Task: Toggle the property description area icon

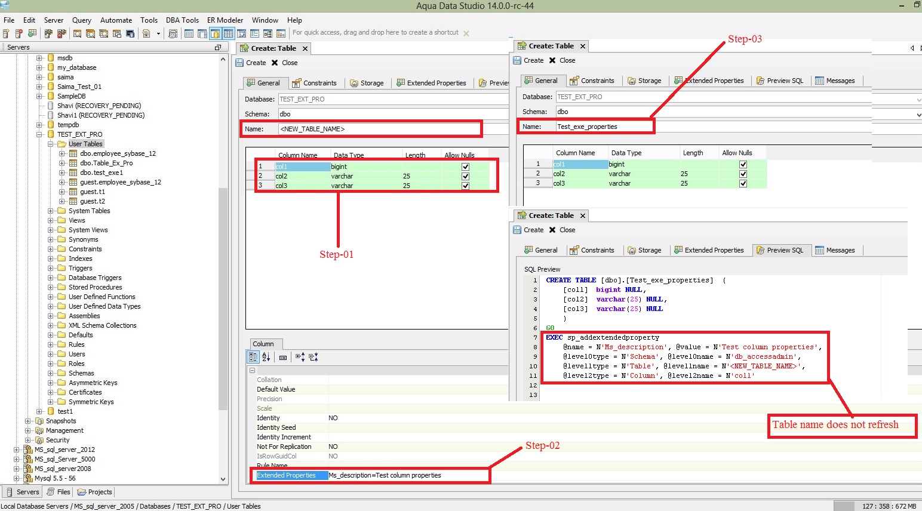Action: point(283,357)
